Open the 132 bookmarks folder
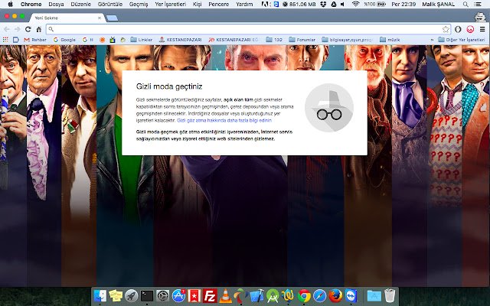The height and width of the screenshot is (306, 490). (274, 40)
